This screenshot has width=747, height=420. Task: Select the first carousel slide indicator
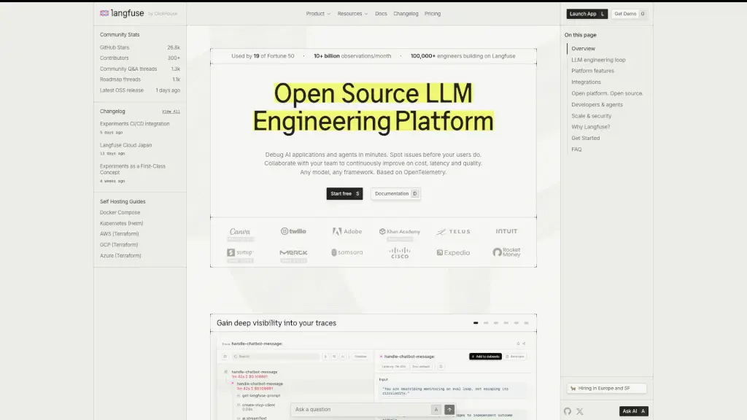click(476, 323)
